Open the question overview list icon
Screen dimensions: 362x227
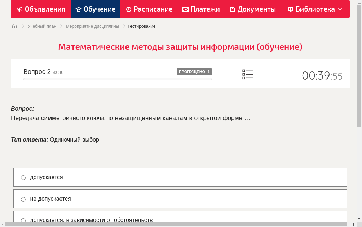(x=248, y=74)
